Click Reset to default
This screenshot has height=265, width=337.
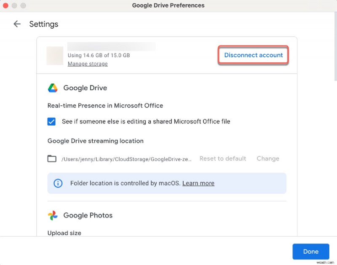(x=223, y=158)
